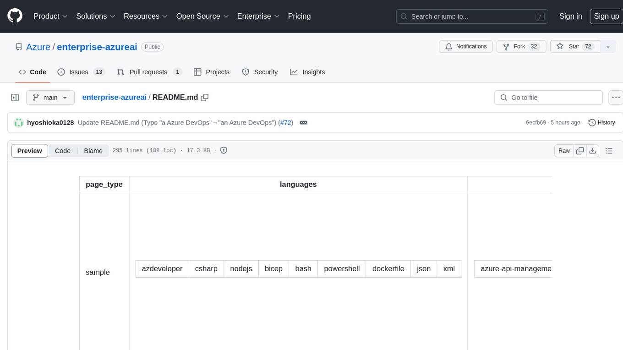Open the hyoshioka0128 avatar

pos(19,122)
